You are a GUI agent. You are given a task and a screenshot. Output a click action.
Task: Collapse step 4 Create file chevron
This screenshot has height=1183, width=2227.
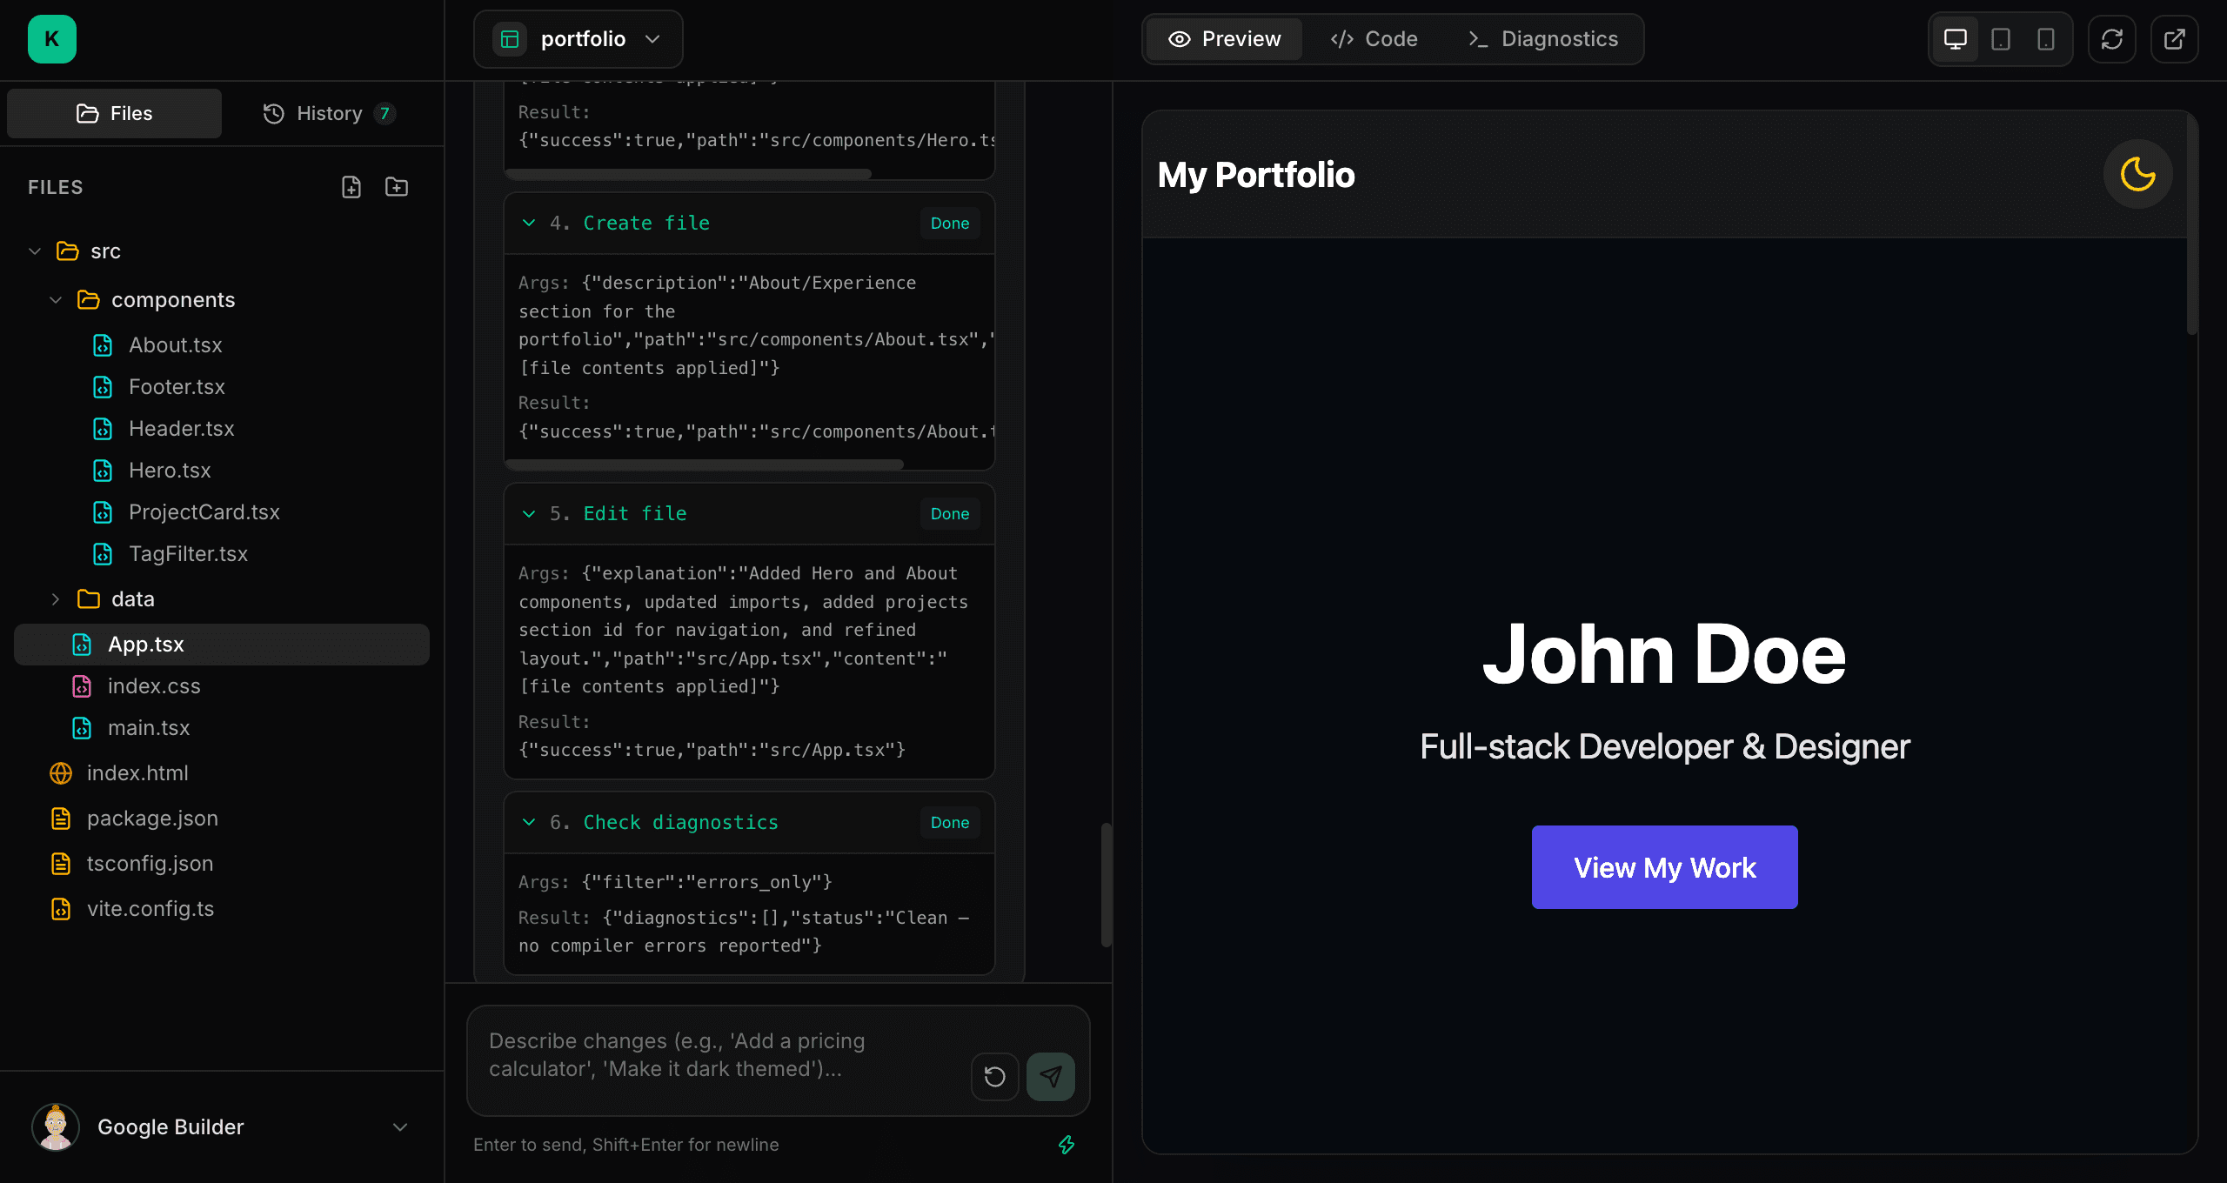pyautogui.click(x=529, y=224)
